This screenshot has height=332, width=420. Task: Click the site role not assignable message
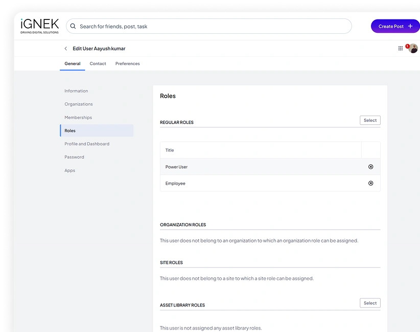coord(237,278)
